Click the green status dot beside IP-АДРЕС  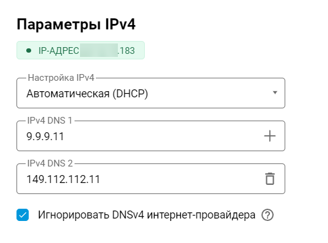point(29,51)
